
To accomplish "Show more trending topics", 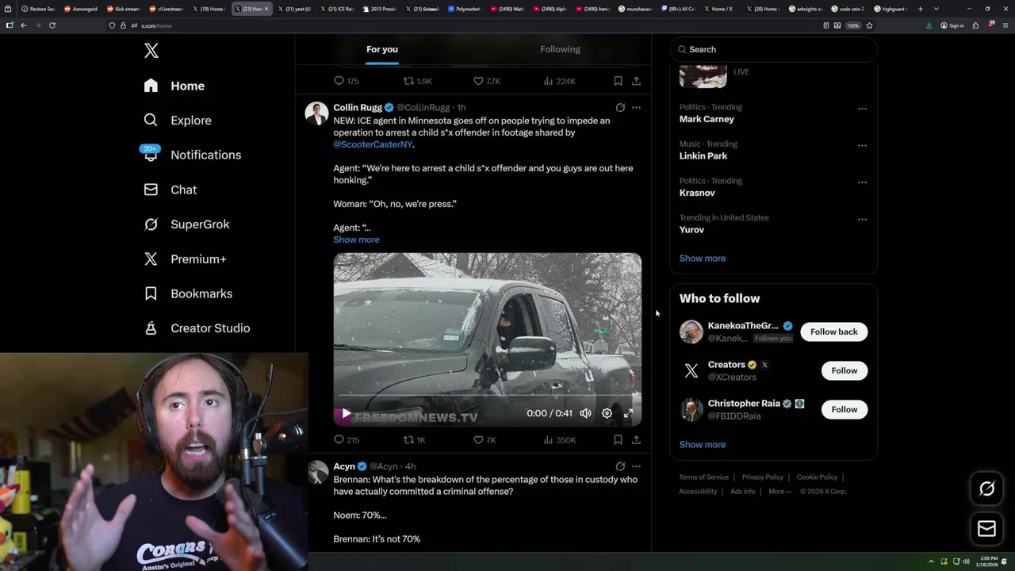I will pos(702,258).
